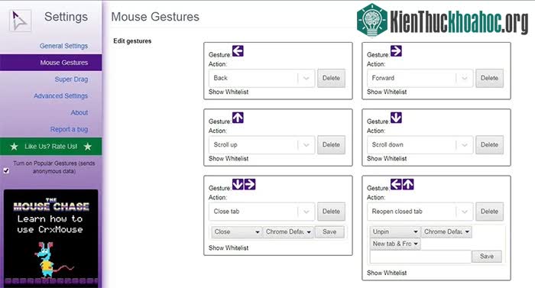The width and height of the screenshot is (535, 288).
Task: Open the New tab & Front dropdown
Action: pos(395,244)
